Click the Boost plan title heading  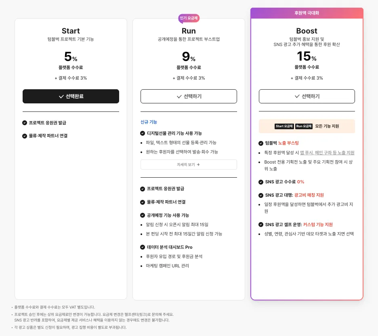307,31
